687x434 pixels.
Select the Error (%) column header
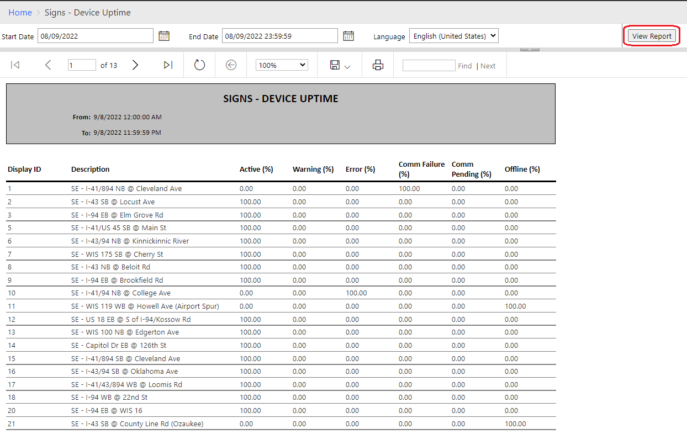point(361,170)
